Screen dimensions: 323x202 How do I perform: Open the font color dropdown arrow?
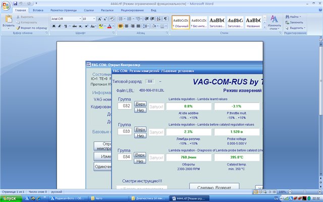tap(113, 26)
